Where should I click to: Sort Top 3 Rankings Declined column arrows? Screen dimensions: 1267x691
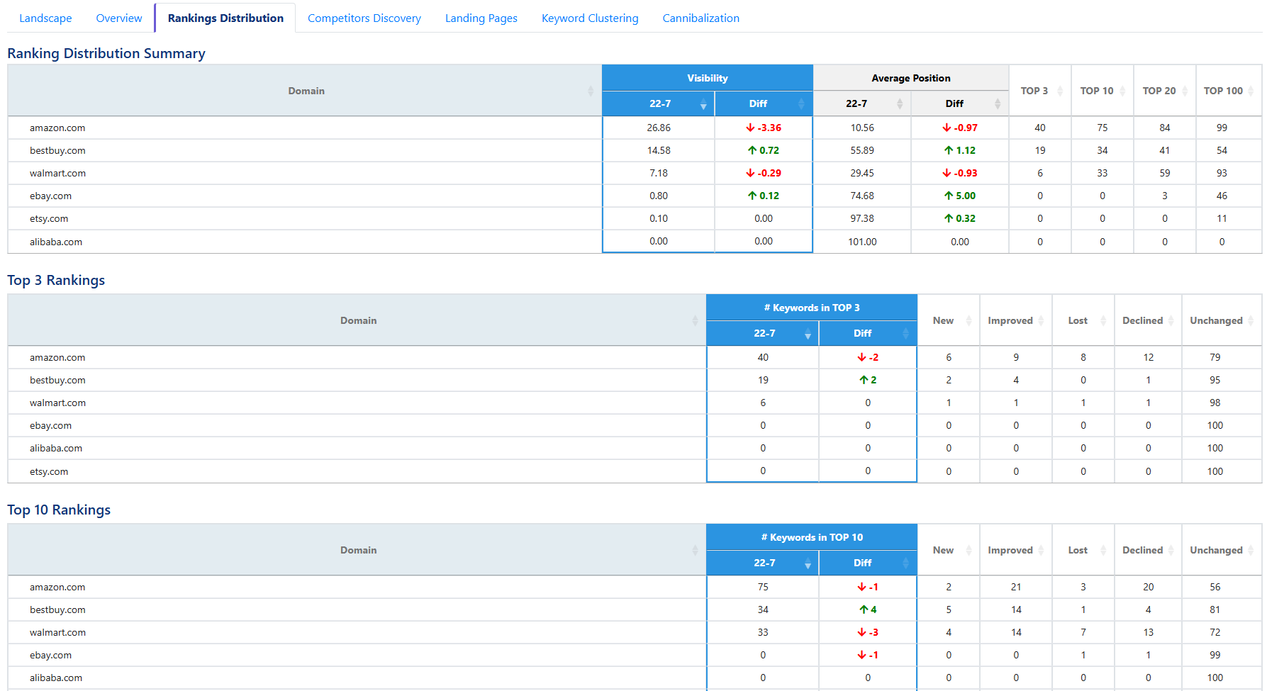[x=1171, y=320]
